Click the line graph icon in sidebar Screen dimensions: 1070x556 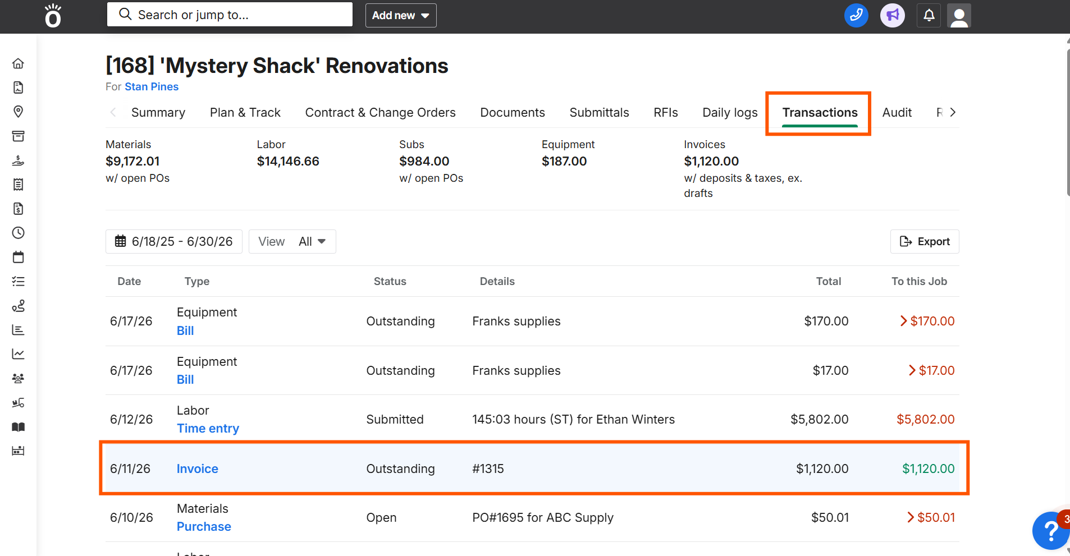(18, 354)
